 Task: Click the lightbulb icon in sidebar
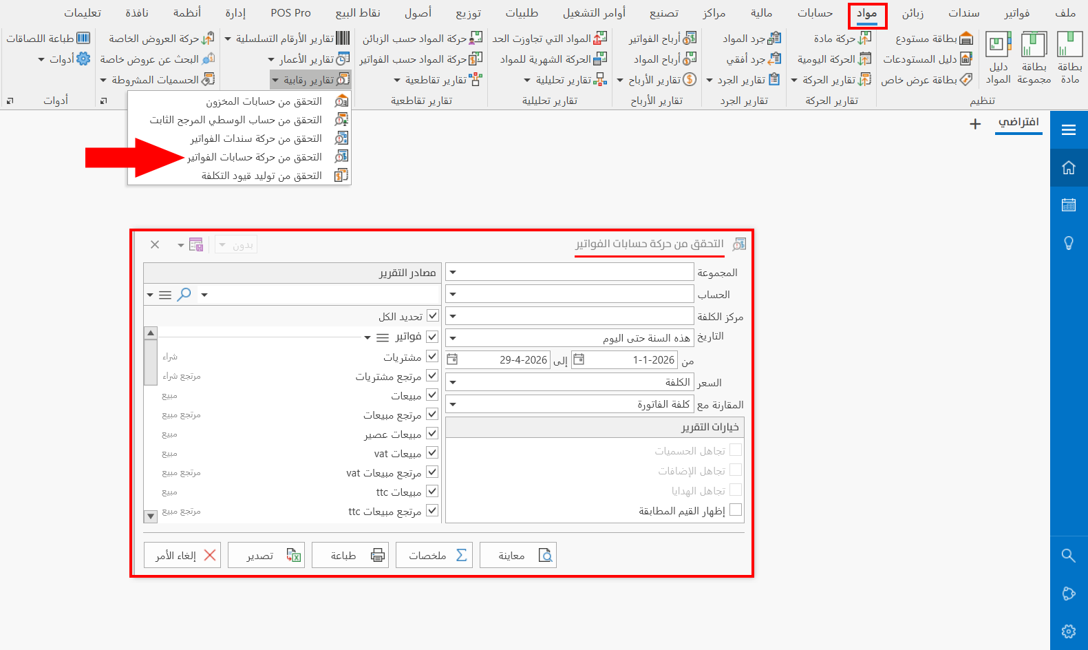[x=1069, y=242]
